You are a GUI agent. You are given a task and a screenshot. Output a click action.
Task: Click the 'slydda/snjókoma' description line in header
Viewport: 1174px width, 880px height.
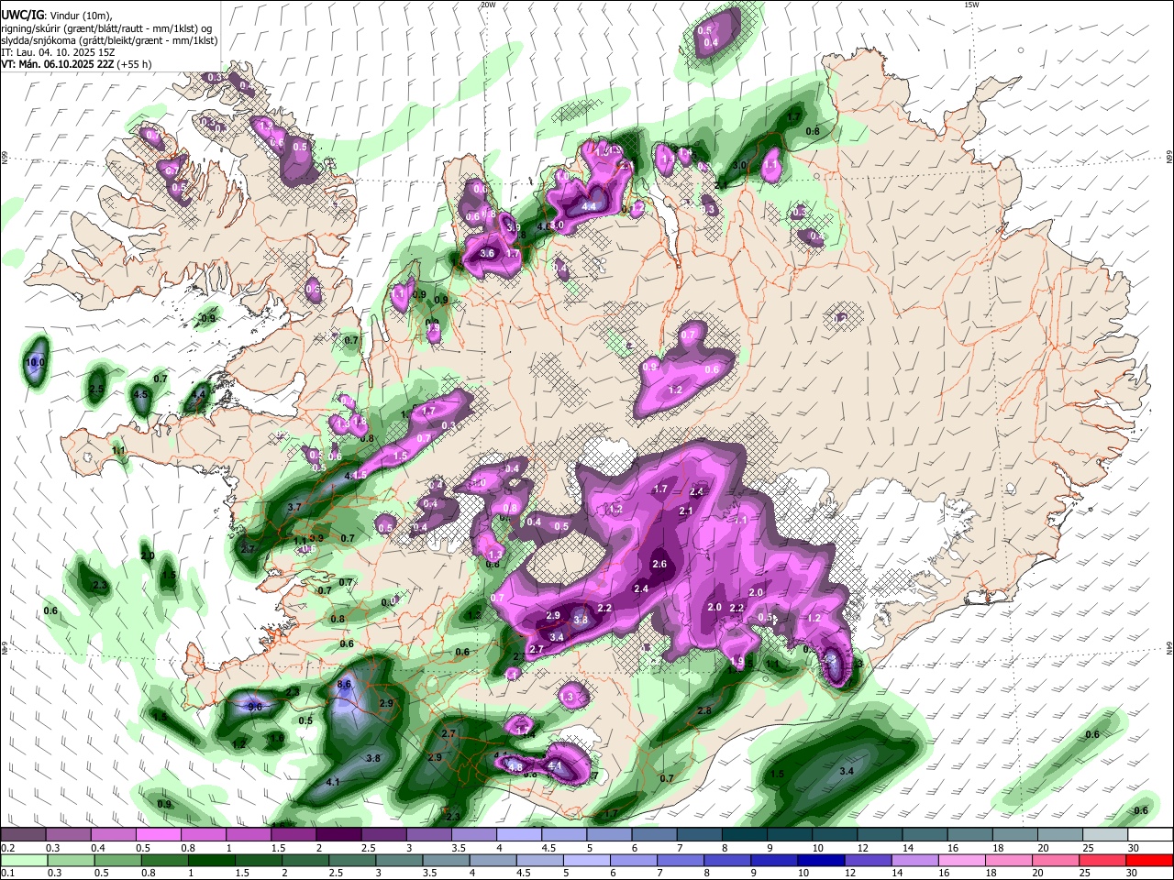click(109, 40)
